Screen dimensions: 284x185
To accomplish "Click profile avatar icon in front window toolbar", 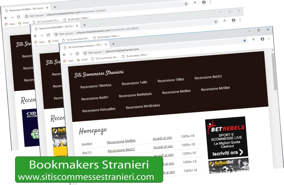I will tap(262, 39).
